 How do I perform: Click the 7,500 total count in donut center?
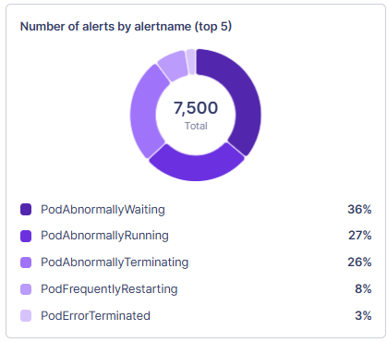[196, 108]
